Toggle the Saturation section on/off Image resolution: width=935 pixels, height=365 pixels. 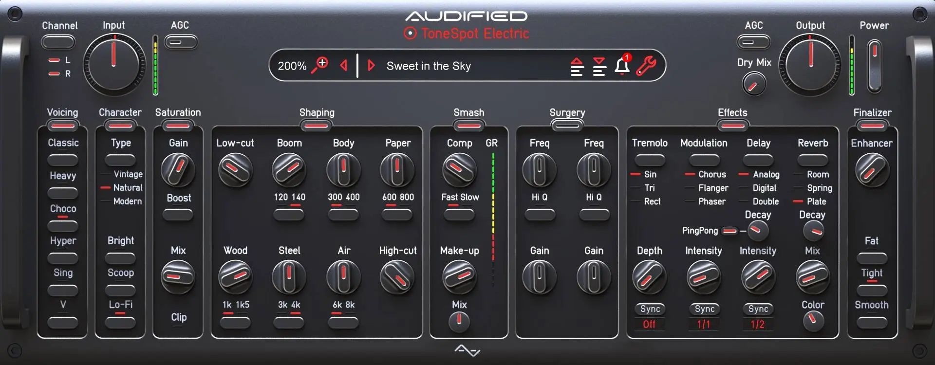(x=178, y=126)
